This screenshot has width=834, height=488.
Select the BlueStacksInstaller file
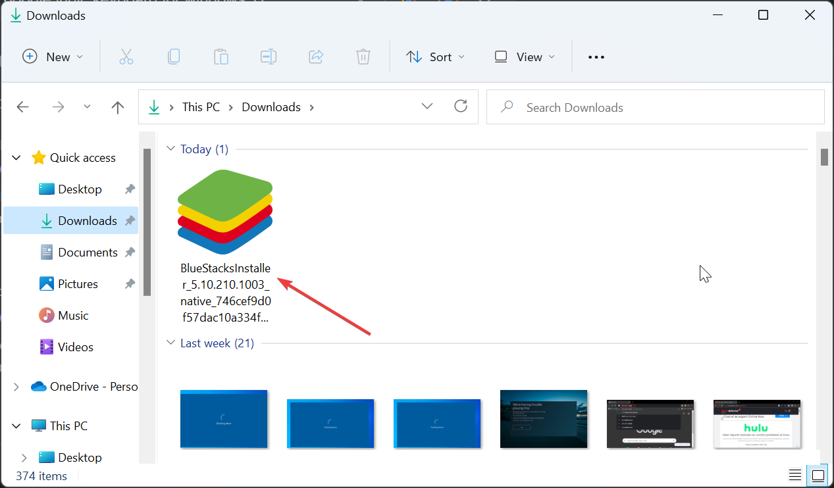224,212
